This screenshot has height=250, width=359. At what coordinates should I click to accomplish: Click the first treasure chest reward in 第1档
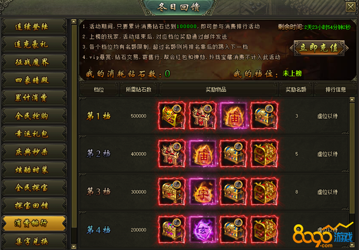pyautogui.click(x=172, y=116)
